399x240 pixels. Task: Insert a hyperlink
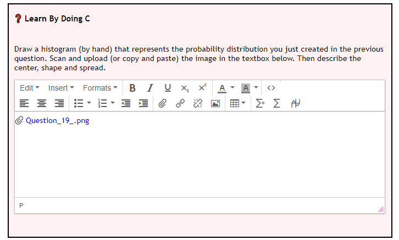tap(180, 103)
